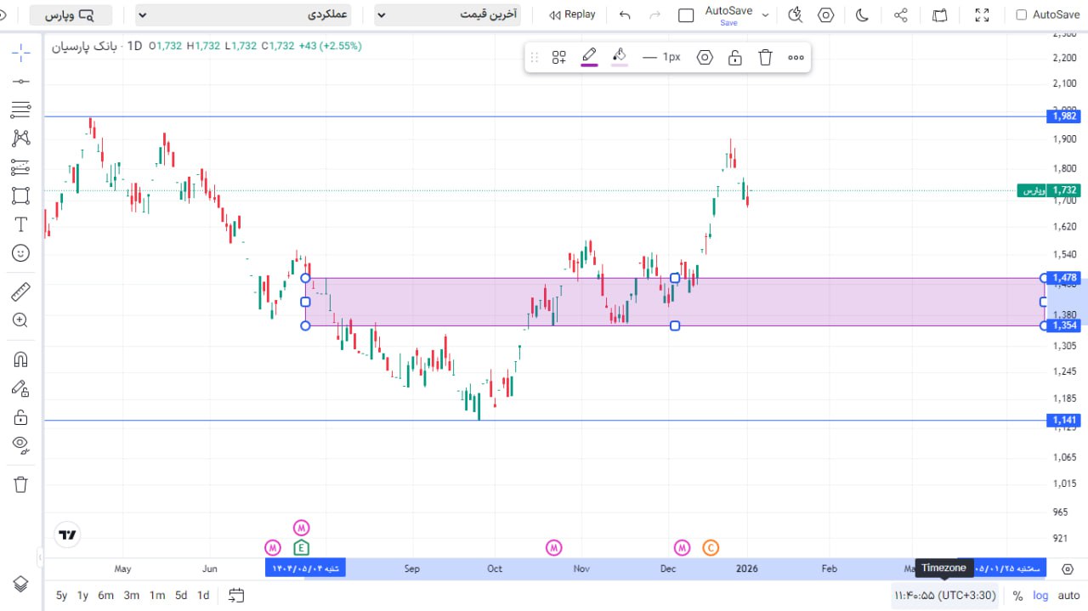Image resolution: width=1088 pixels, height=611 pixels.
Task: Enter fullscreen mode
Action: (x=982, y=14)
